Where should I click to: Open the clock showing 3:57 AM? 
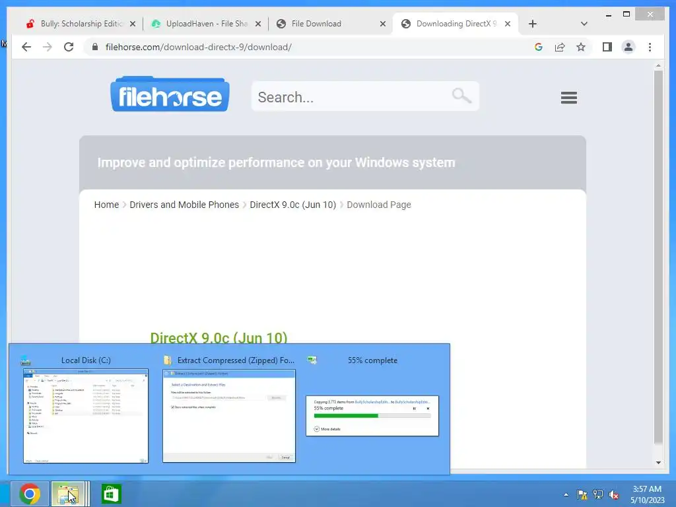coord(647,494)
